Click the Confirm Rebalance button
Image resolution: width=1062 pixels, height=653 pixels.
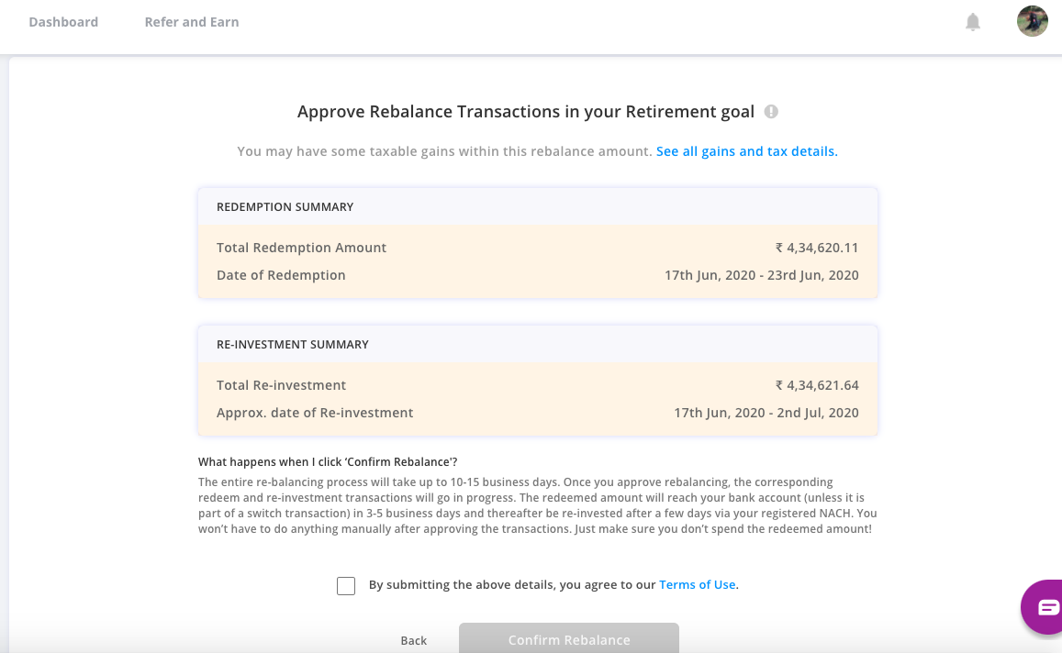point(569,638)
